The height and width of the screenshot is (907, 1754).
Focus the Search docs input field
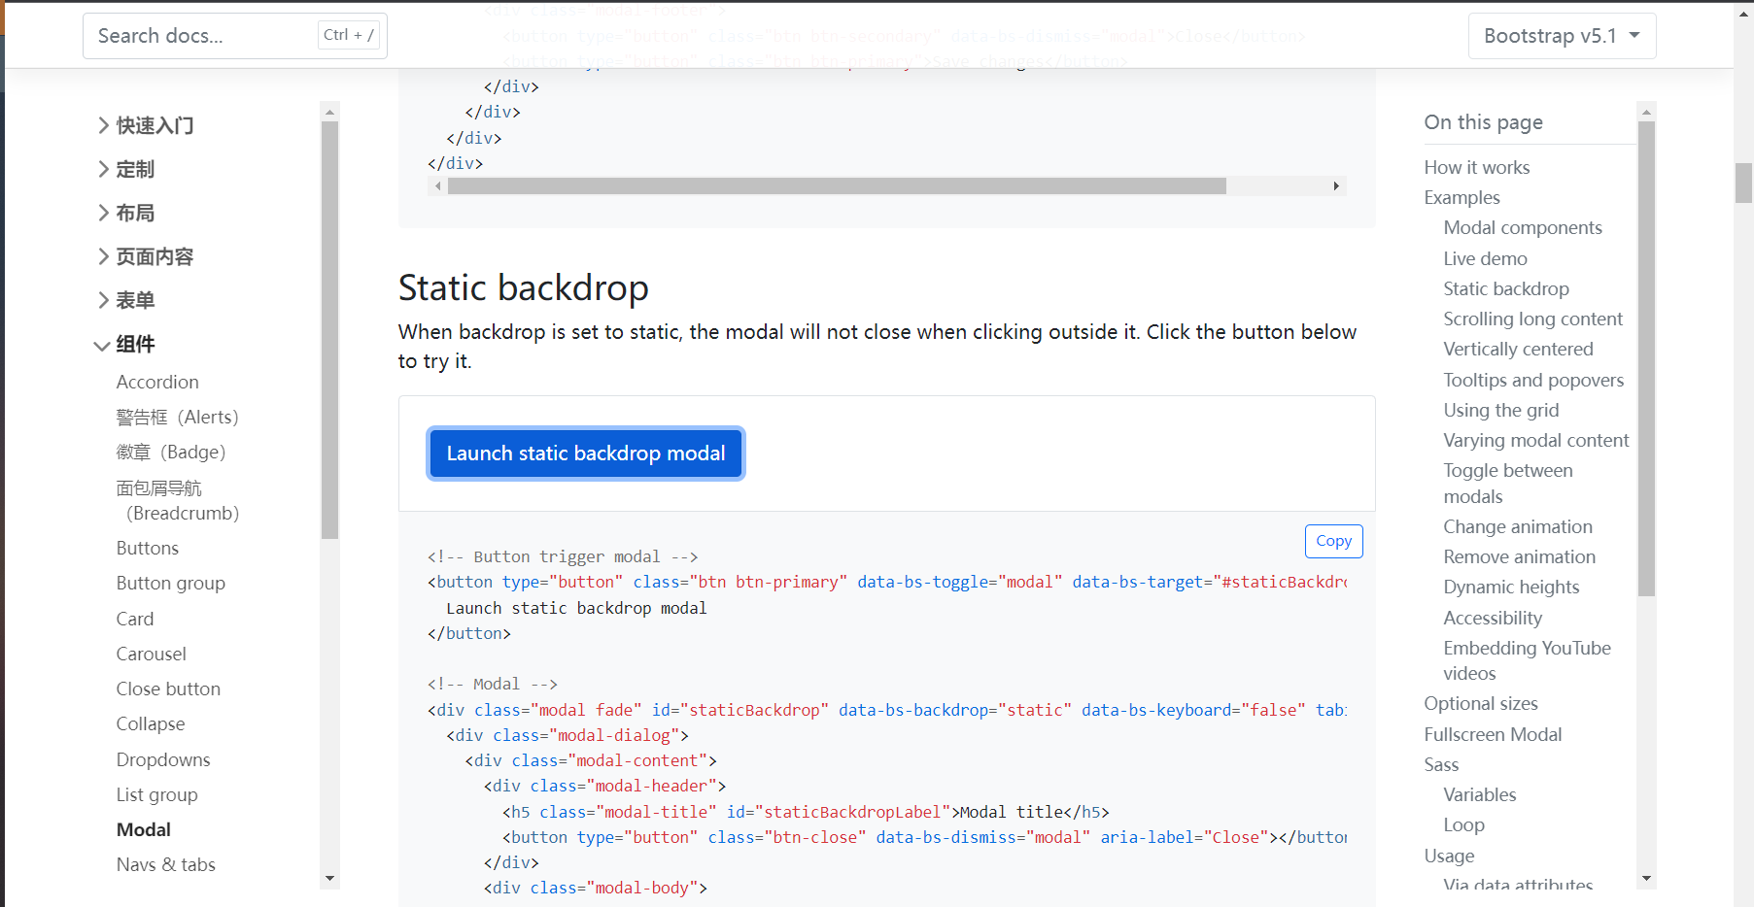(235, 36)
